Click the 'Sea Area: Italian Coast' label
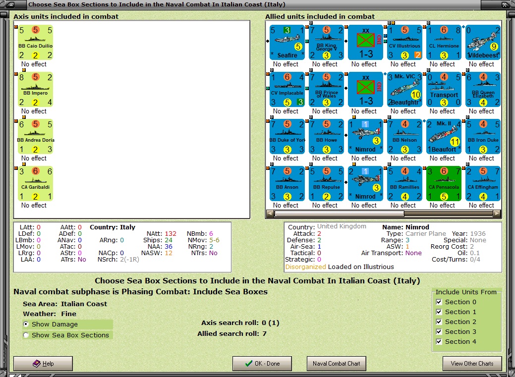515x377 pixels. (65, 304)
